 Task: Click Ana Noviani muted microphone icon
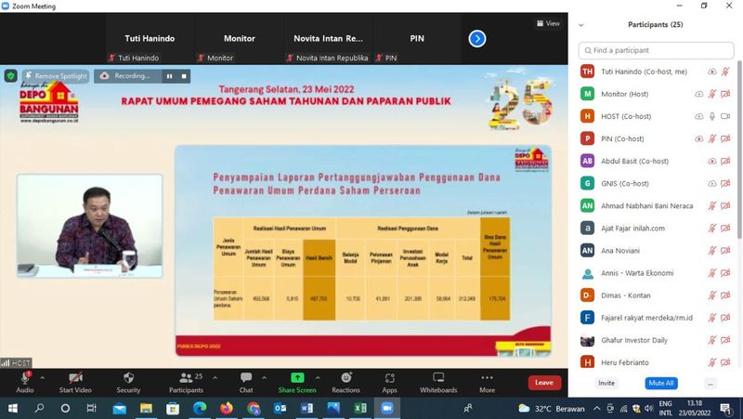[x=711, y=250]
